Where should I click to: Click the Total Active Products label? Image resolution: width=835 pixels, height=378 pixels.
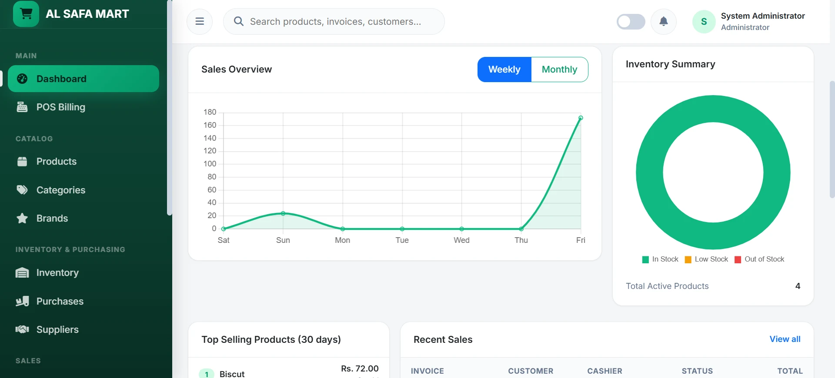667,286
